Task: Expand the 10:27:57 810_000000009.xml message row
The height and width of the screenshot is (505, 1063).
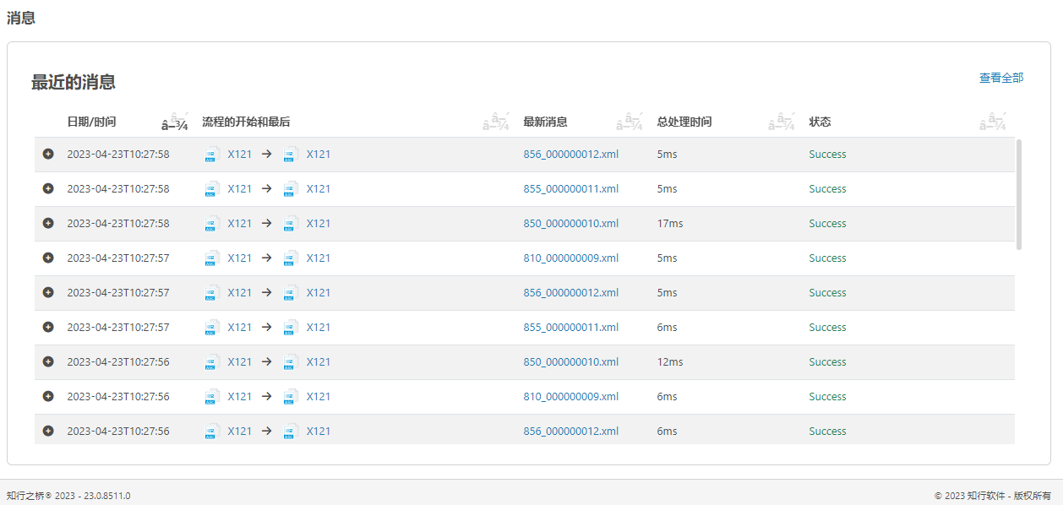Action: click(x=48, y=258)
